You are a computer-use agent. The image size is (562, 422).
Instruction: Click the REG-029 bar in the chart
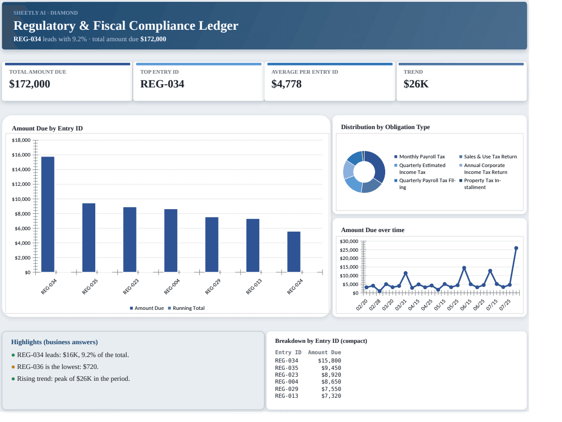tap(212, 244)
